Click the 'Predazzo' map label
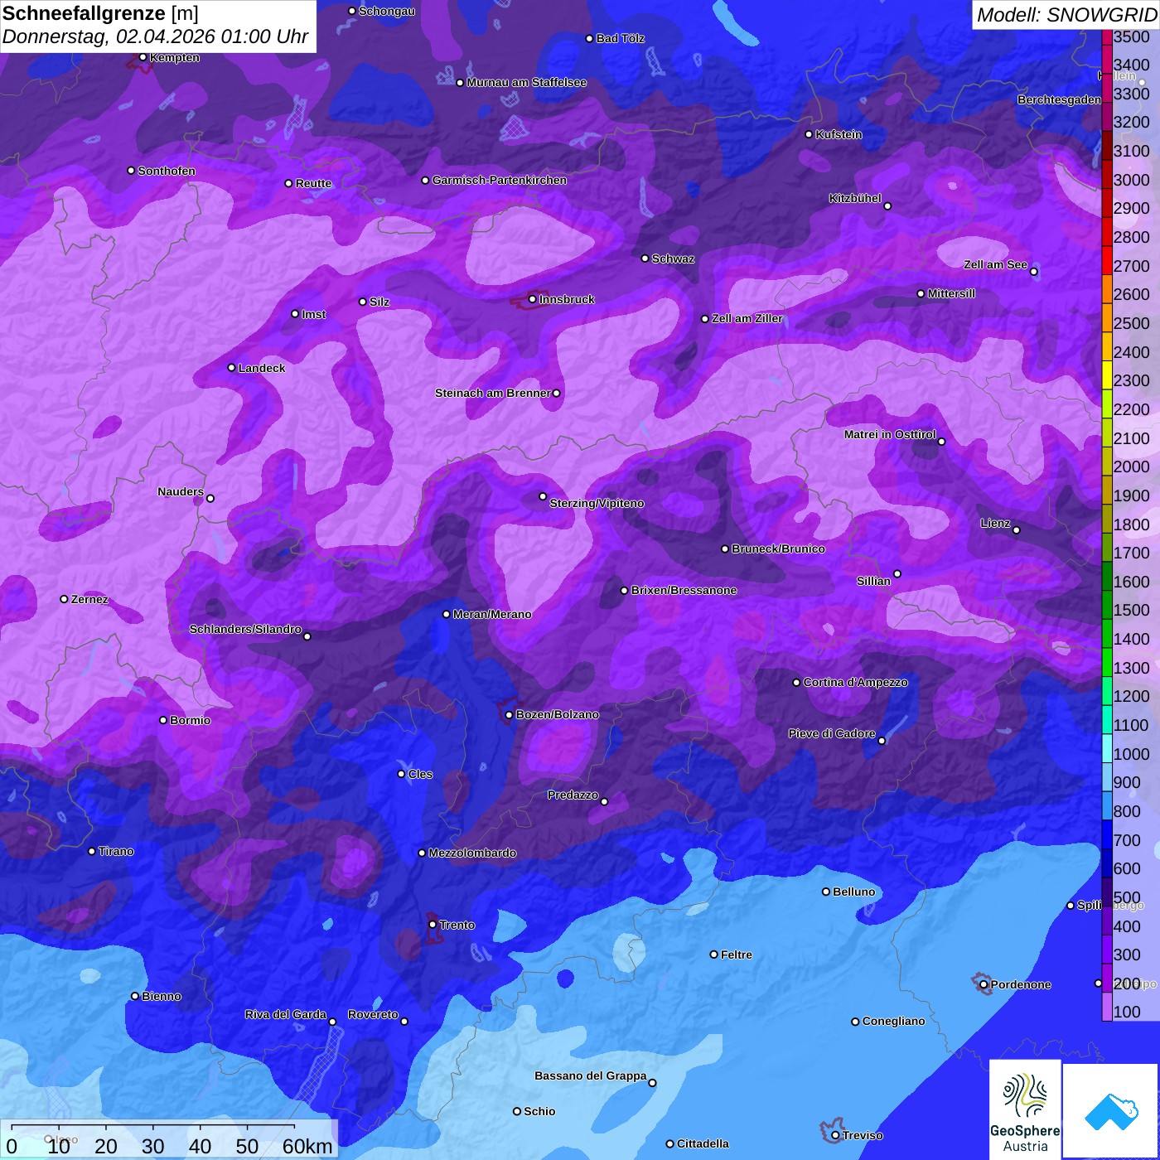Image resolution: width=1160 pixels, height=1160 pixels. click(x=573, y=795)
